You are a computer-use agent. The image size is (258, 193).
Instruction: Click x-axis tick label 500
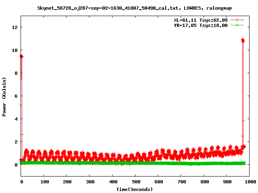pyautogui.click(x=136, y=182)
